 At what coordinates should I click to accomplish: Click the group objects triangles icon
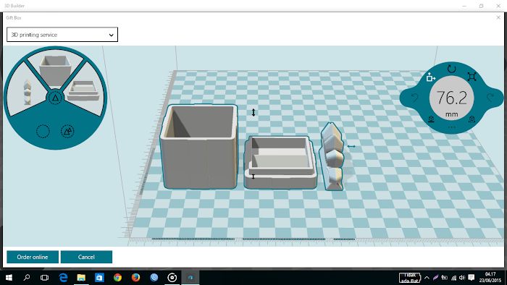coord(67,132)
